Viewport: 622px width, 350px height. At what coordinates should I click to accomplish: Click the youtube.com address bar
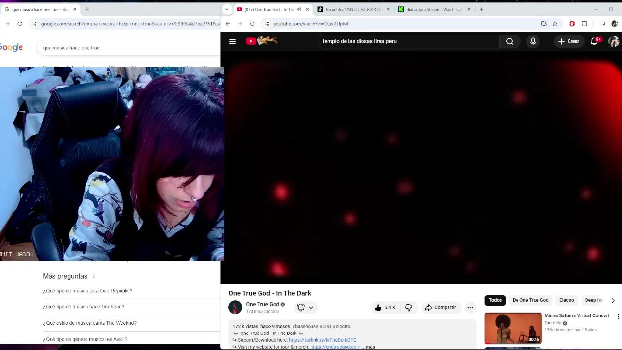[398, 23]
